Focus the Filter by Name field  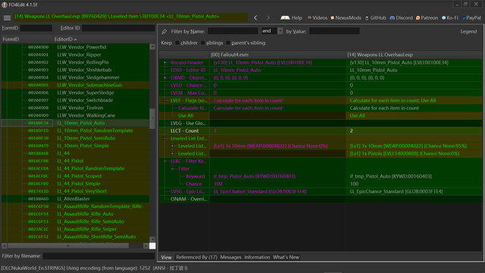tap(233, 31)
